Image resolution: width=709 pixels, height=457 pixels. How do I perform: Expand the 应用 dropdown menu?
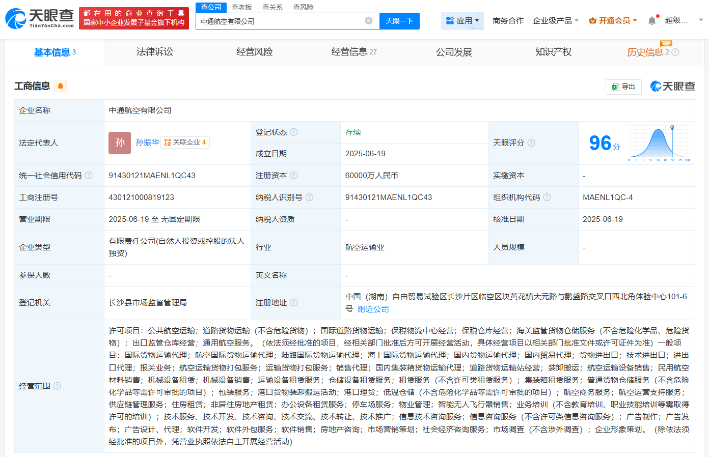462,21
